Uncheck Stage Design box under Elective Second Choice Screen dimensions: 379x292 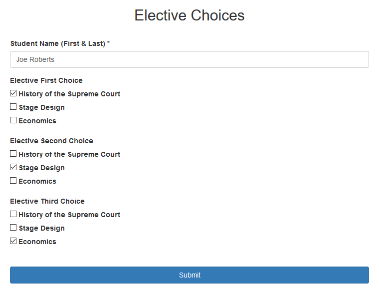(13, 167)
